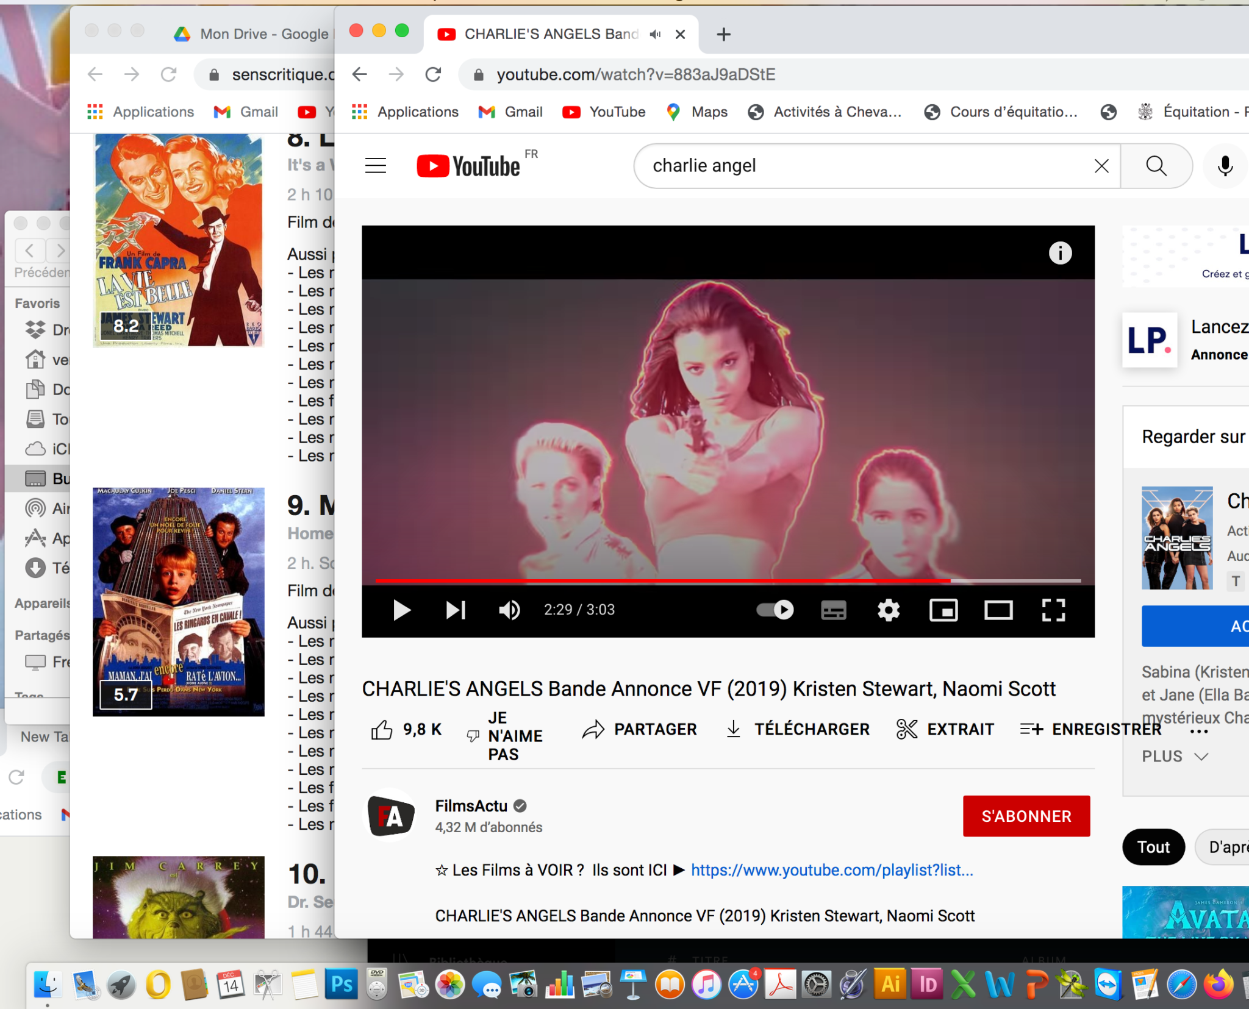
Task: Click the video info card icon
Action: (x=1060, y=252)
